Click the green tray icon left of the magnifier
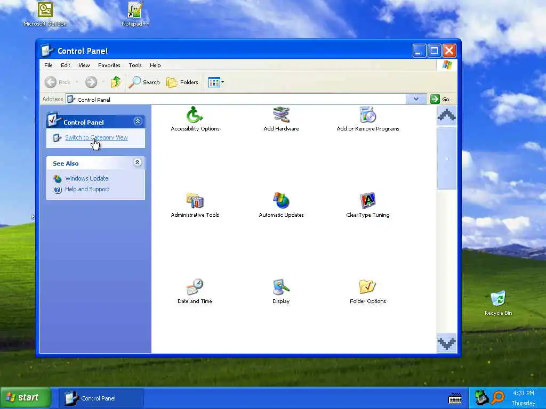This screenshot has width=546, height=409. (481, 397)
